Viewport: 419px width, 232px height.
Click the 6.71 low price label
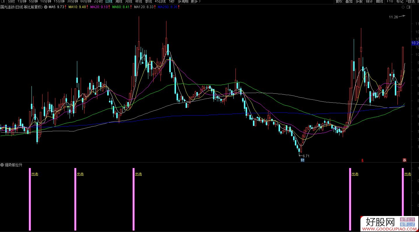306,156
